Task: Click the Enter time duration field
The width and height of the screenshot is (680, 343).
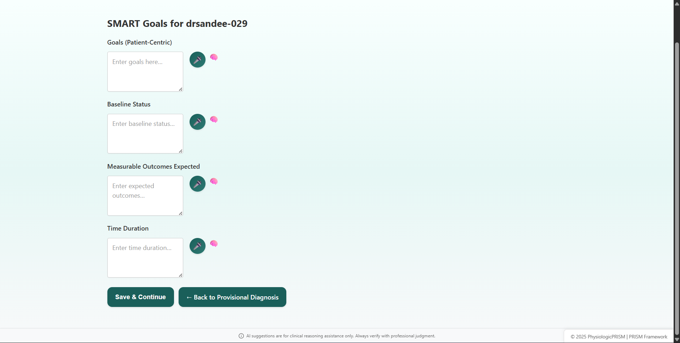Action: (x=145, y=257)
